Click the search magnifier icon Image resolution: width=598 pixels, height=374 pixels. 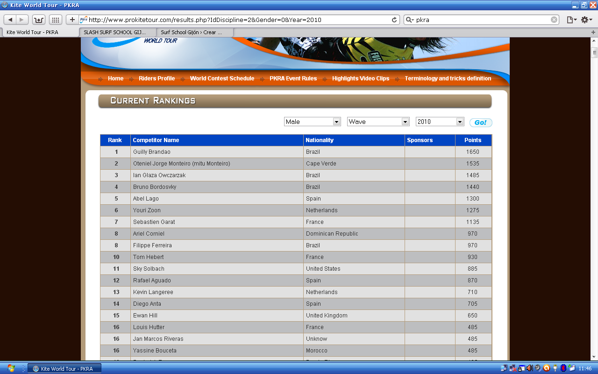[409, 20]
